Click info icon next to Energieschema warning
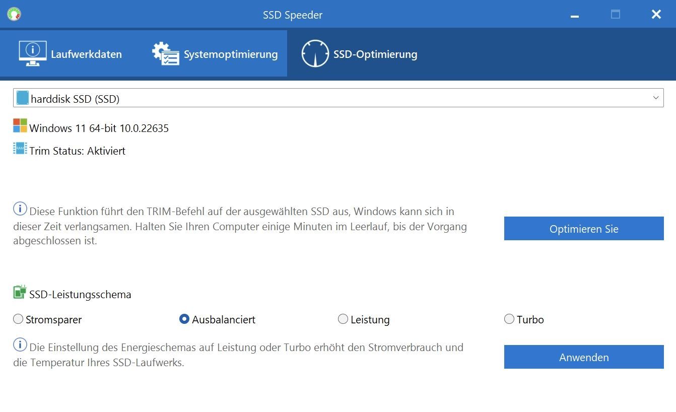Viewport: 676px width, 412px height. coord(20,345)
